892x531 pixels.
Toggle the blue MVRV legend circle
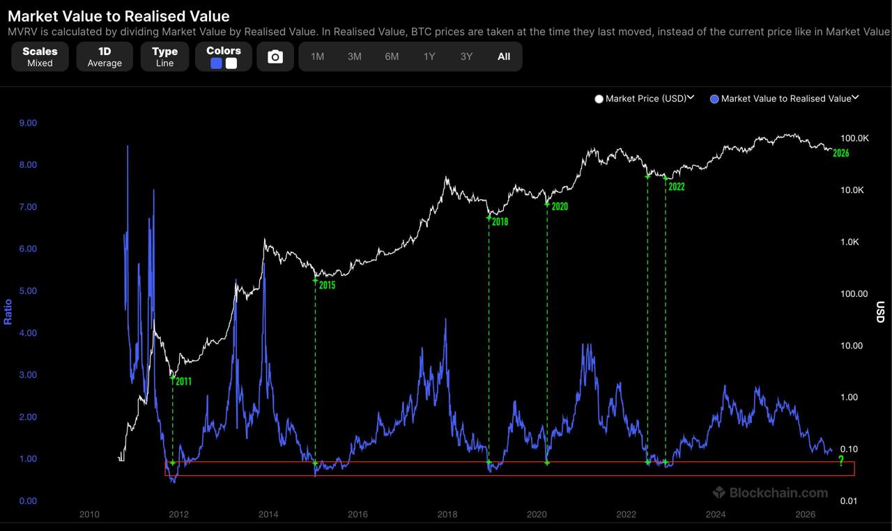(714, 99)
